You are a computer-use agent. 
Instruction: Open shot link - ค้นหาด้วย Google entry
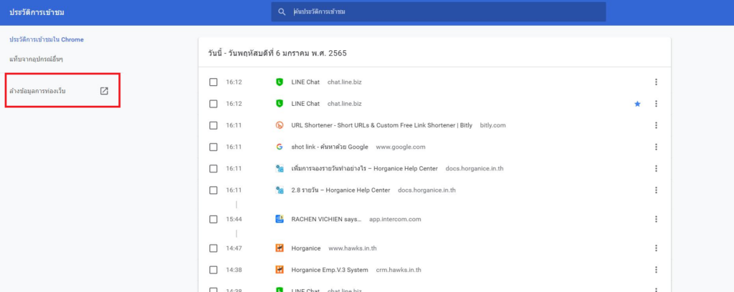330,147
